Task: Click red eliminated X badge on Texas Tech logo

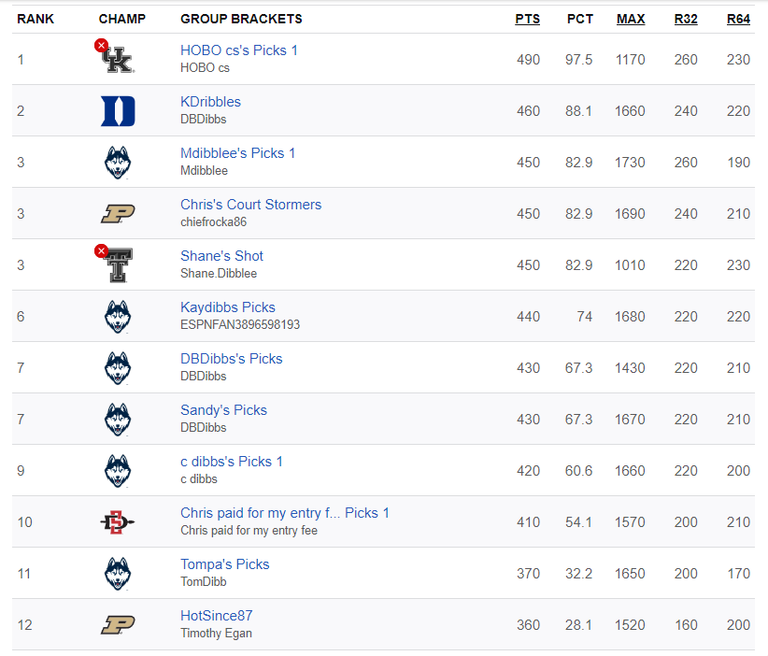Action: (x=101, y=251)
